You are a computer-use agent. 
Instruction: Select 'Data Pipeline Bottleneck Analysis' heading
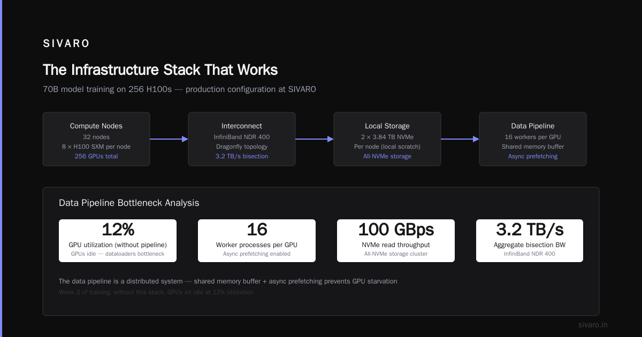(x=129, y=203)
